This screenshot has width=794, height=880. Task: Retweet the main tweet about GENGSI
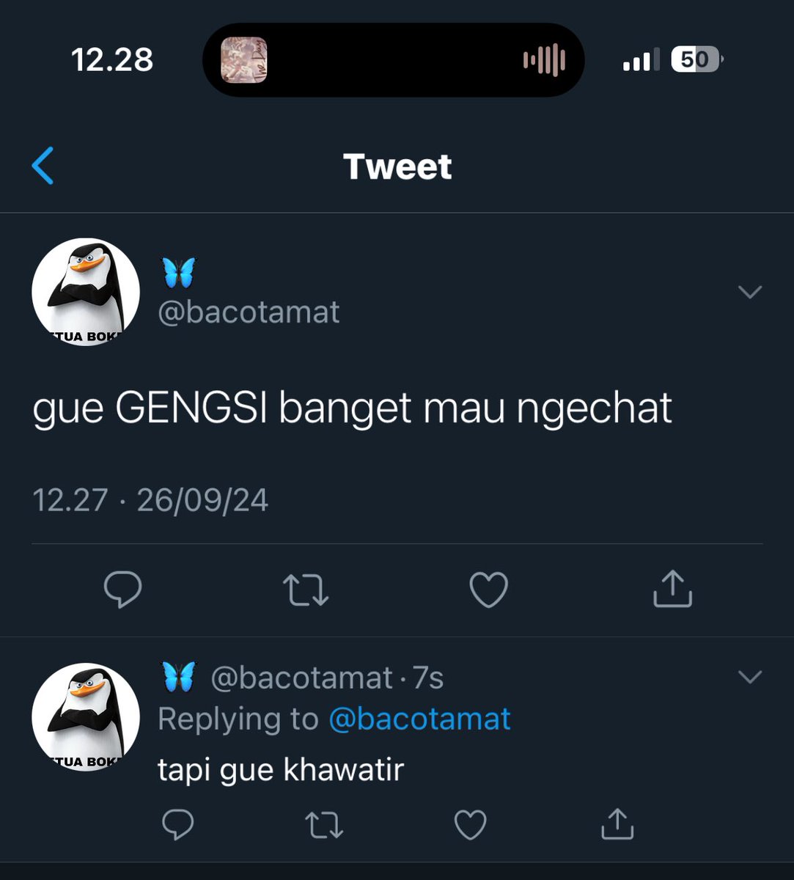(x=306, y=590)
